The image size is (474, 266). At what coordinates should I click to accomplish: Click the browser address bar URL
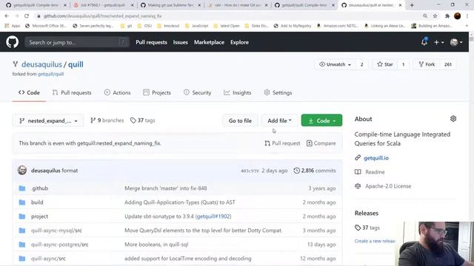click(103, 16)
